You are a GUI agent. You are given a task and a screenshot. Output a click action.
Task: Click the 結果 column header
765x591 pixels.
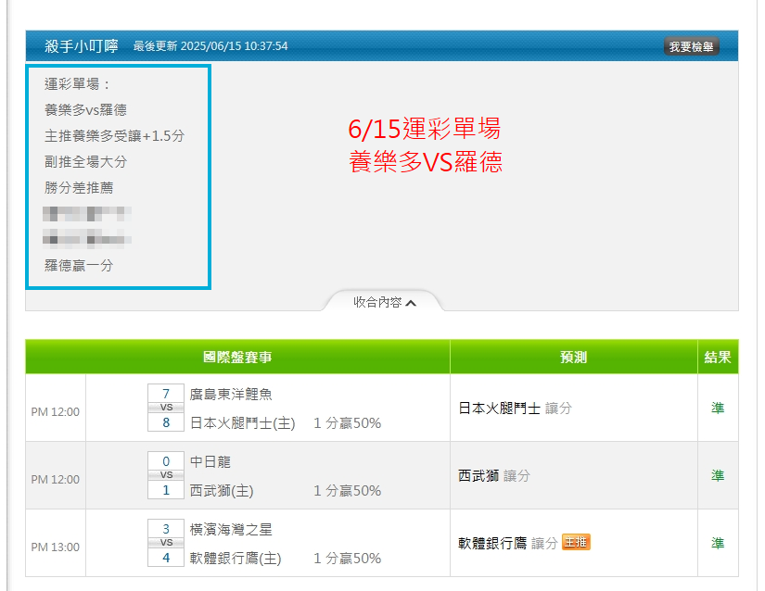[x=718, y=357]
